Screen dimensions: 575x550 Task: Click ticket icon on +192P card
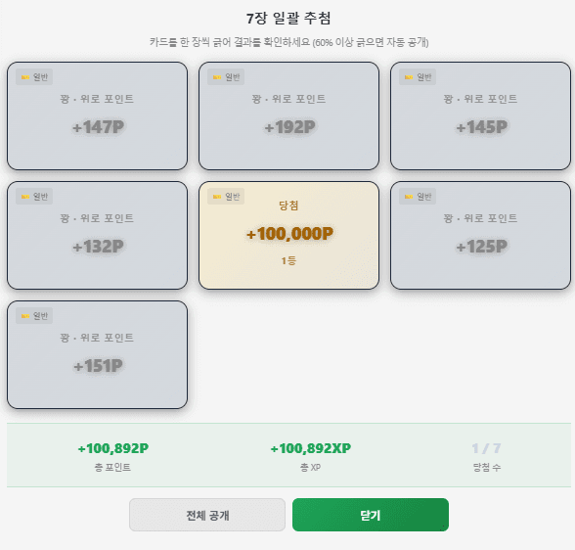217,77
